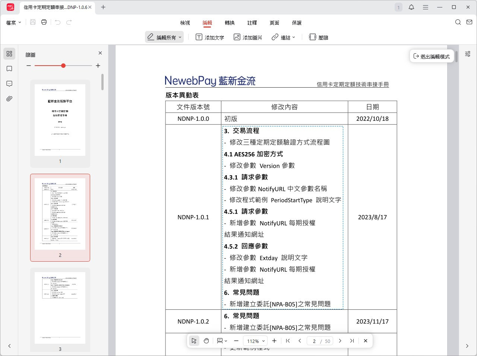Click the 添加文字 button

210,37
